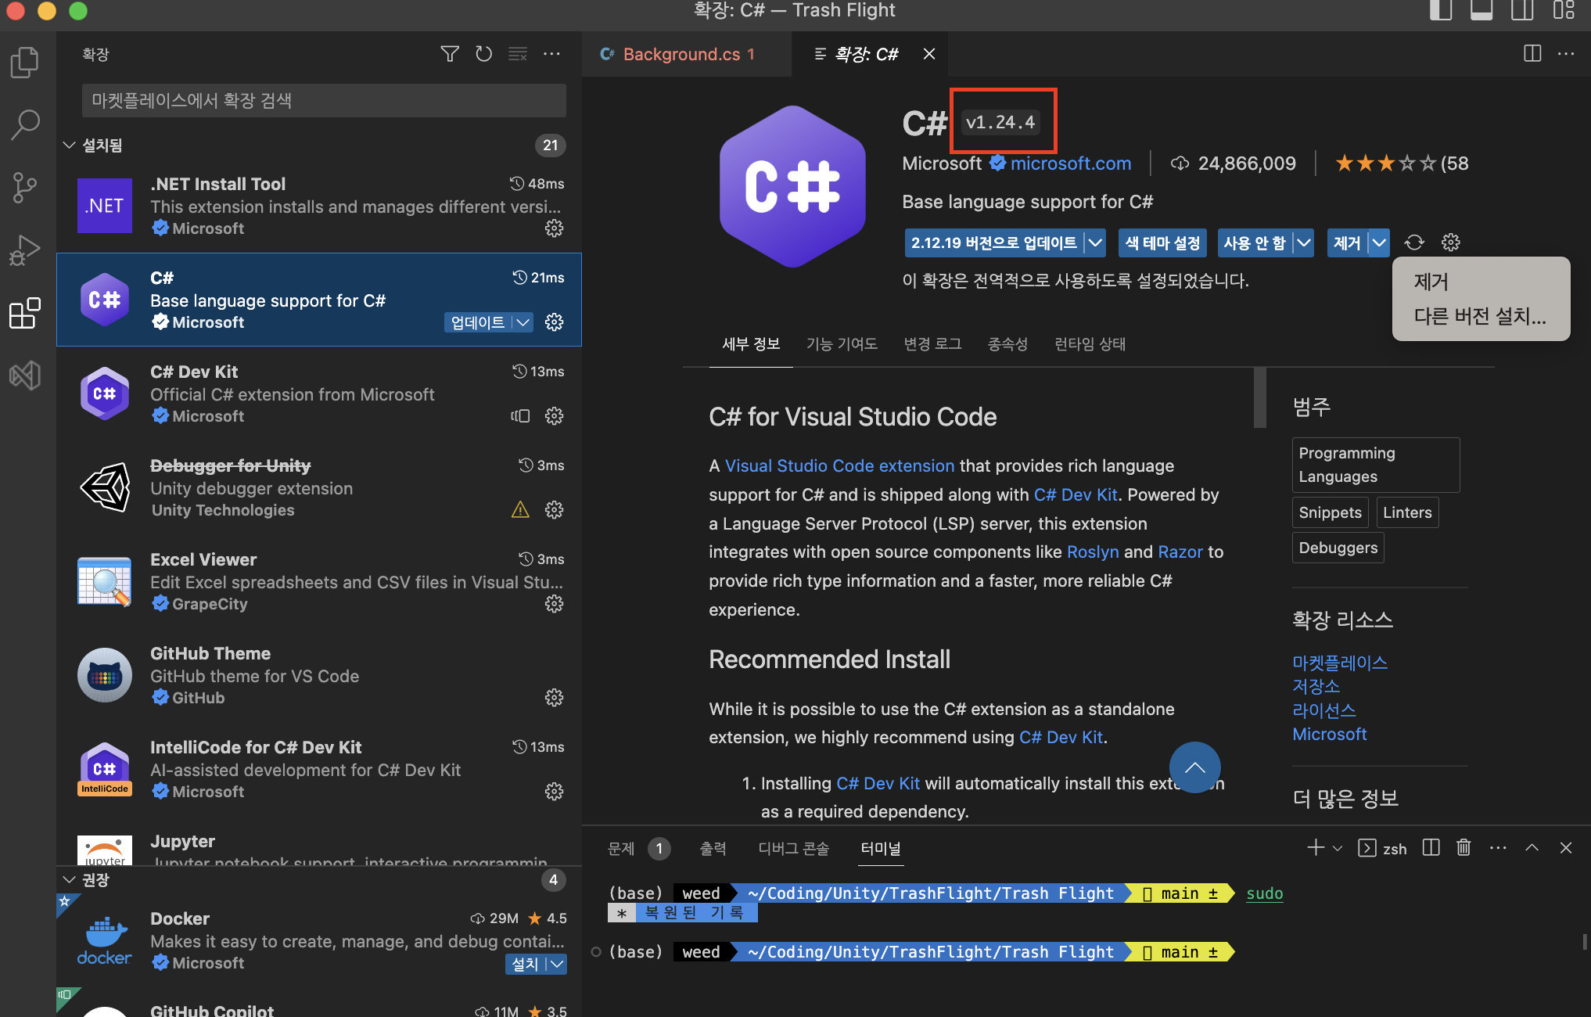The width and height of the screenshot is (1591, 1017).
Task: Select 종속성 tab
Action: (1007, 344)
